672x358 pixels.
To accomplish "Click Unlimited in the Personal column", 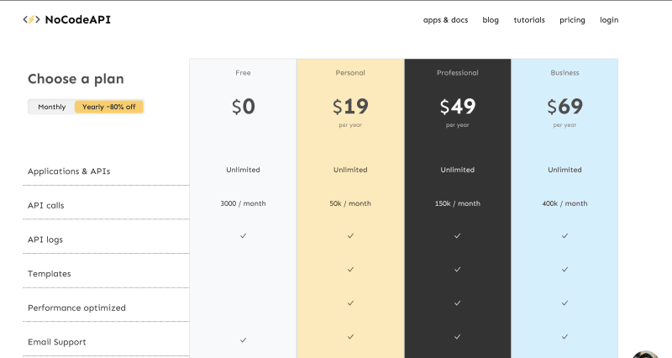I will (x=350, y=170).
